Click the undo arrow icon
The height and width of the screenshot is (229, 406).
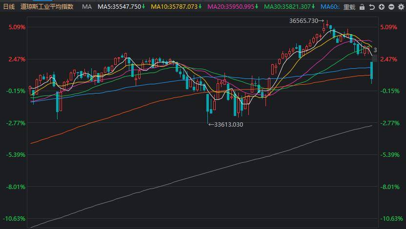(x=372, y=7)
